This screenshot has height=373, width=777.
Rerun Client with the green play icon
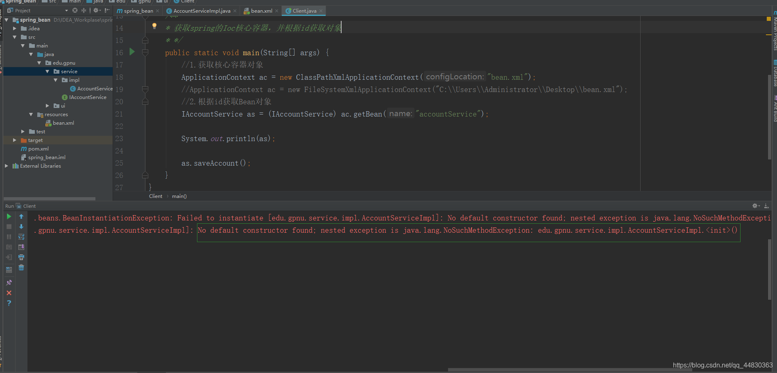click(9, 216)
